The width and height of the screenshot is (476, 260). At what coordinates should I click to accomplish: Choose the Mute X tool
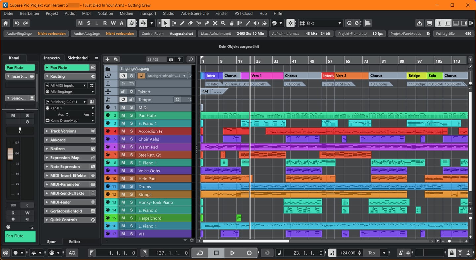pyautogui.click(x=215, y=23)
